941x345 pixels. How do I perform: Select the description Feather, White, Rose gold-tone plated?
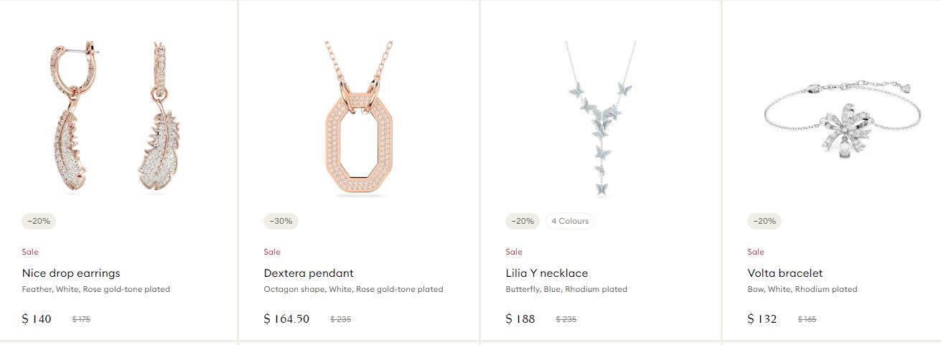coord(96,290)
